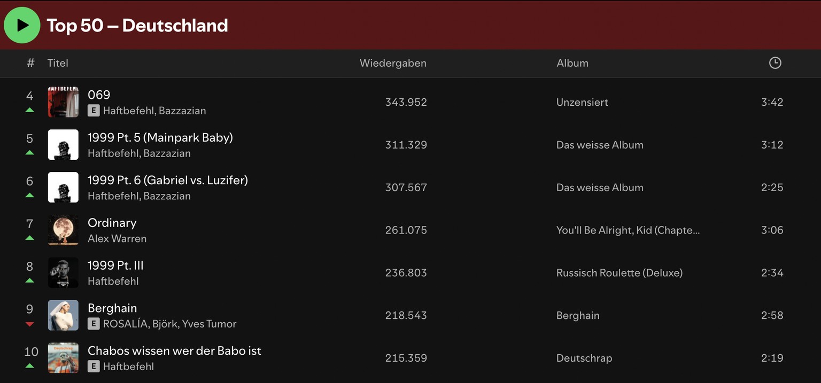Viewport: 821px width, 383px height.
Task: Open the album Das weisse Album
Action: [599, 144]
